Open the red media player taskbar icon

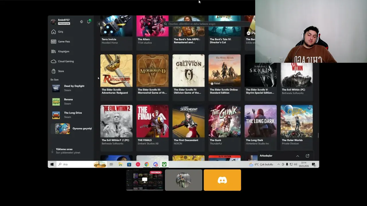[x=138, y=164]
